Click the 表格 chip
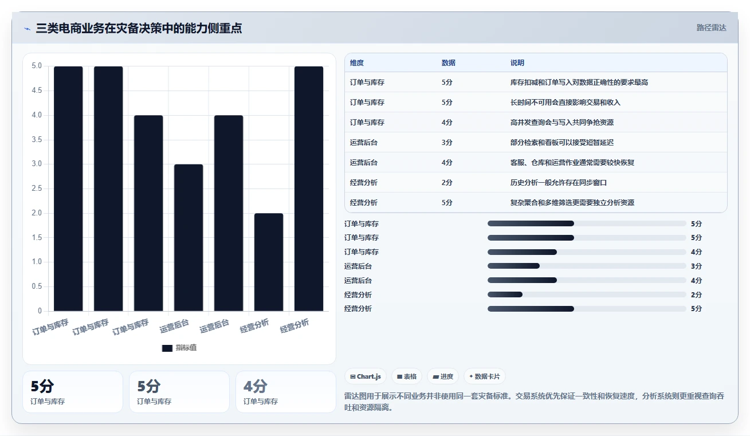Viewport: 750px width, 436px height. tap(407, 376)
